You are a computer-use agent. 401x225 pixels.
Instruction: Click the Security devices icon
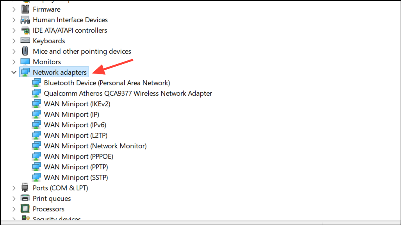click(25, 219)
